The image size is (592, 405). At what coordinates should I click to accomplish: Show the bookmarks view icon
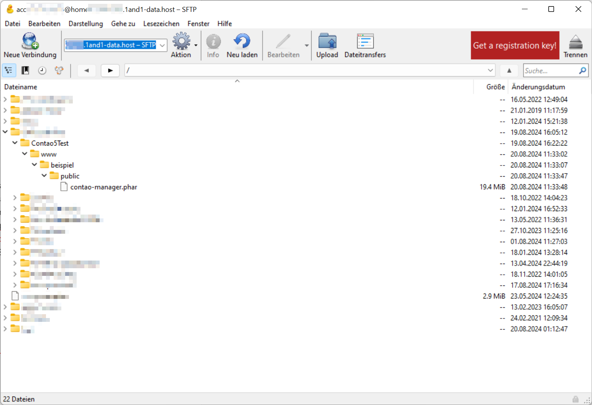click(x=25, y=71)
